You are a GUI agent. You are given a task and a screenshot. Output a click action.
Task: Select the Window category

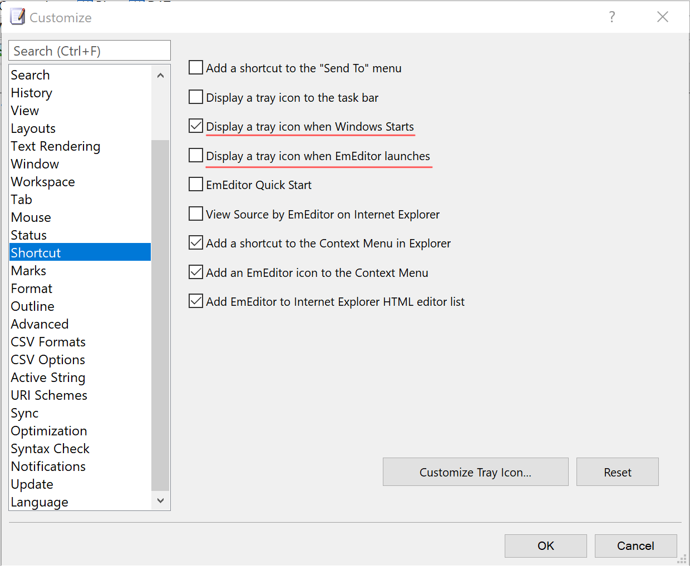(80, 164)
